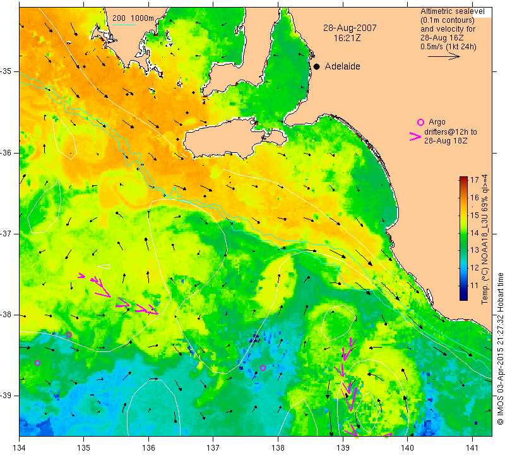
Task: Click the Argo circle near 134.8°E, 38.2°S
Action: [x=69, y=335]
